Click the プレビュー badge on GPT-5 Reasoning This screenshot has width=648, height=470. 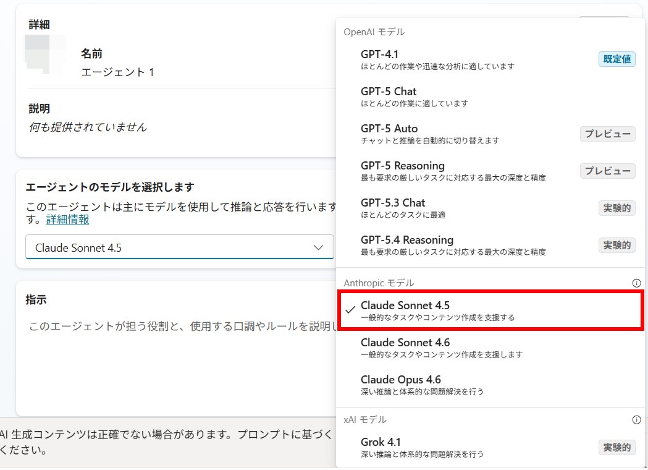click(607, 171)
